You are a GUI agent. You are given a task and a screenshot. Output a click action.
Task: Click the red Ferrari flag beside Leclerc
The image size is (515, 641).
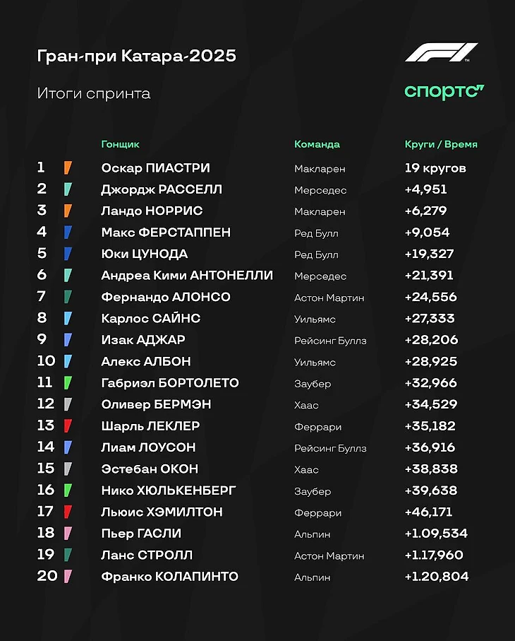tap(68, 425)
